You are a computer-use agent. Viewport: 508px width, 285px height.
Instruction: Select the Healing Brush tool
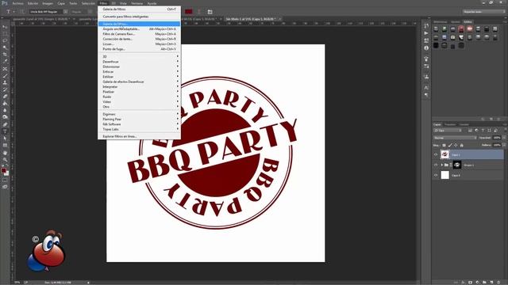click(5, 69)
